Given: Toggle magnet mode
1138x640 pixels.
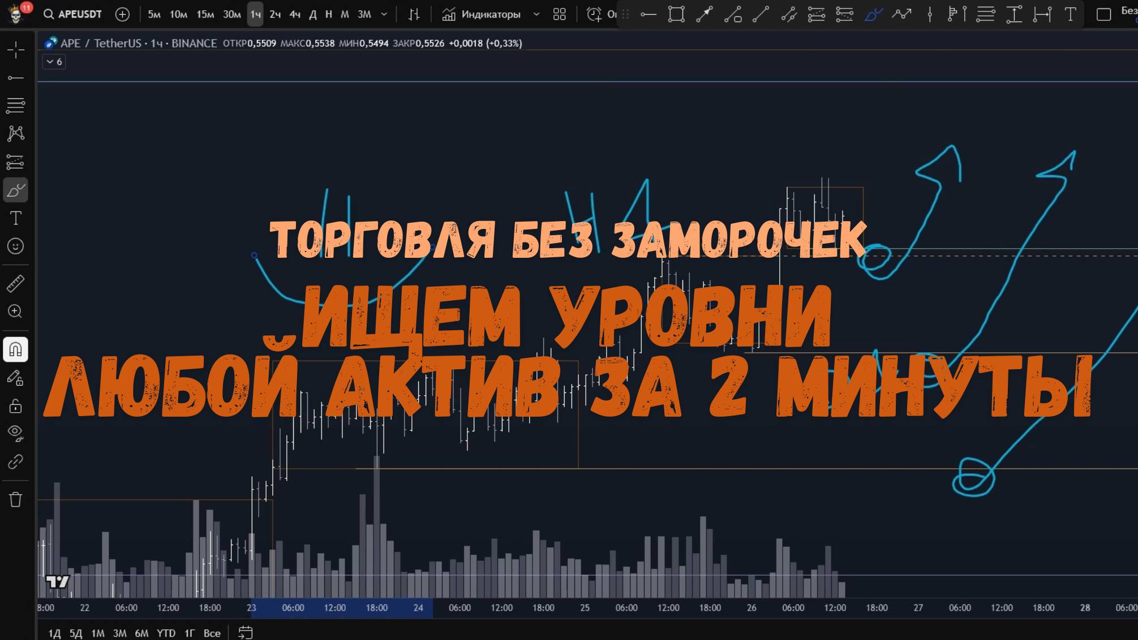Looking at the screenshot, I should click(16, 349).
